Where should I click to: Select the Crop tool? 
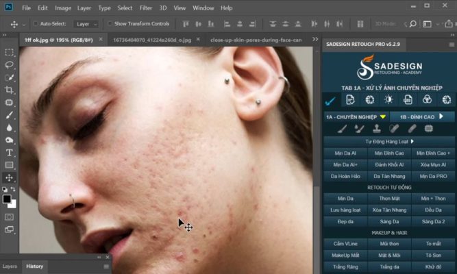tap(9, 90)
